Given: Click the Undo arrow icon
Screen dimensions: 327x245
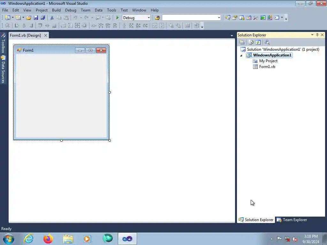Looking at the screenshot, I should click(75, 18).
